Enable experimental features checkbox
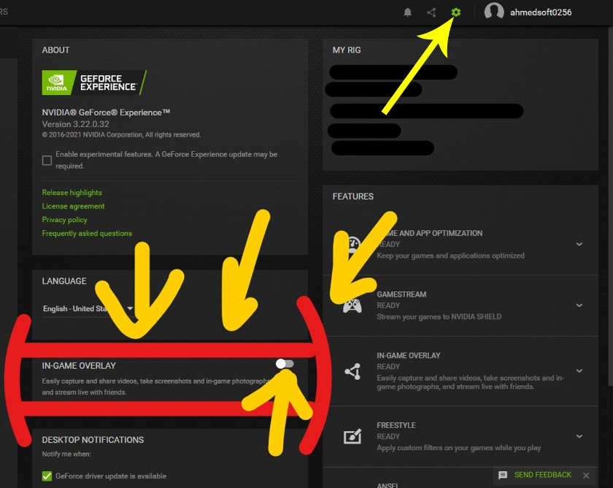613x488 pixels. (x=47, y=161)
